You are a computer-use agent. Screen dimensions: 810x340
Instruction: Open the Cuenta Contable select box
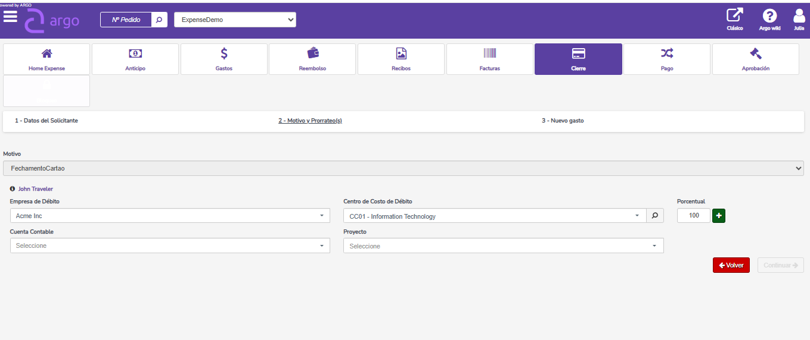[170, 245]
